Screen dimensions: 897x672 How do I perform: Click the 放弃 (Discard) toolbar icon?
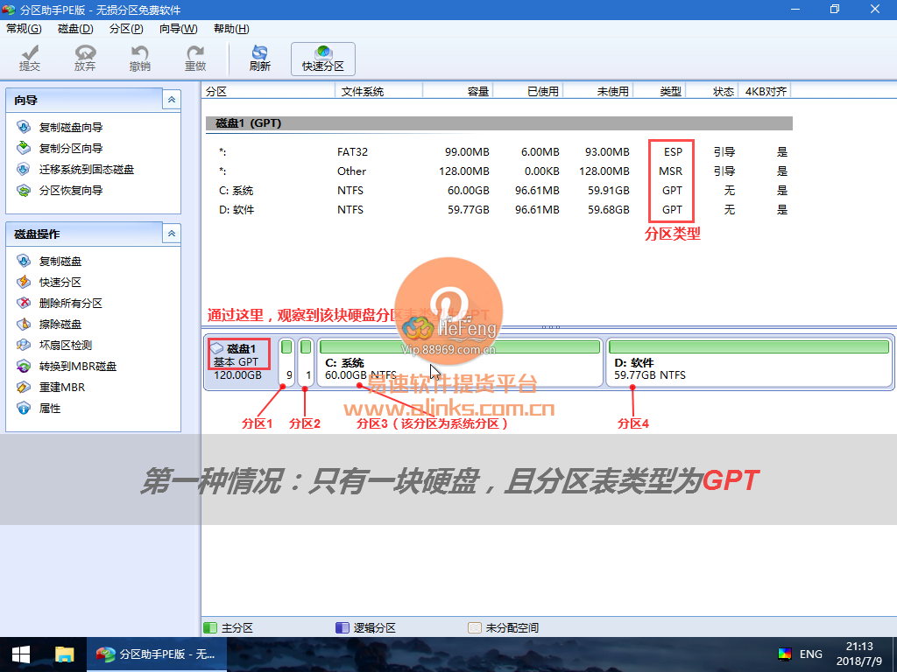(84, 57)
